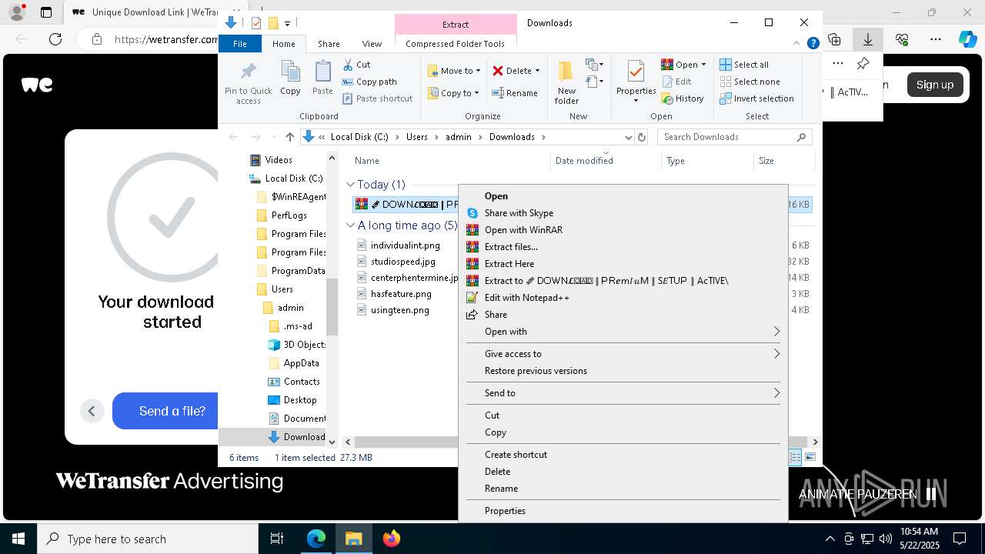The image size is (985, 554).
Task: Expand Delete dropdown arrow
Action: pos(537,71)
